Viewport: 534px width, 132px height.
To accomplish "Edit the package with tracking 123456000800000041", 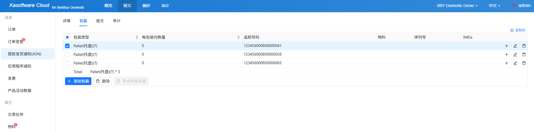I will coord(515,46).
